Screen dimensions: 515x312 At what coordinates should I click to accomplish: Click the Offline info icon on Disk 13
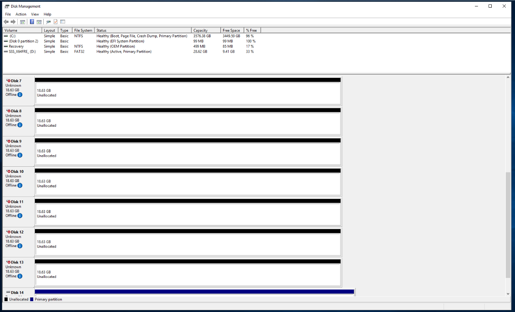pos(19,276)
